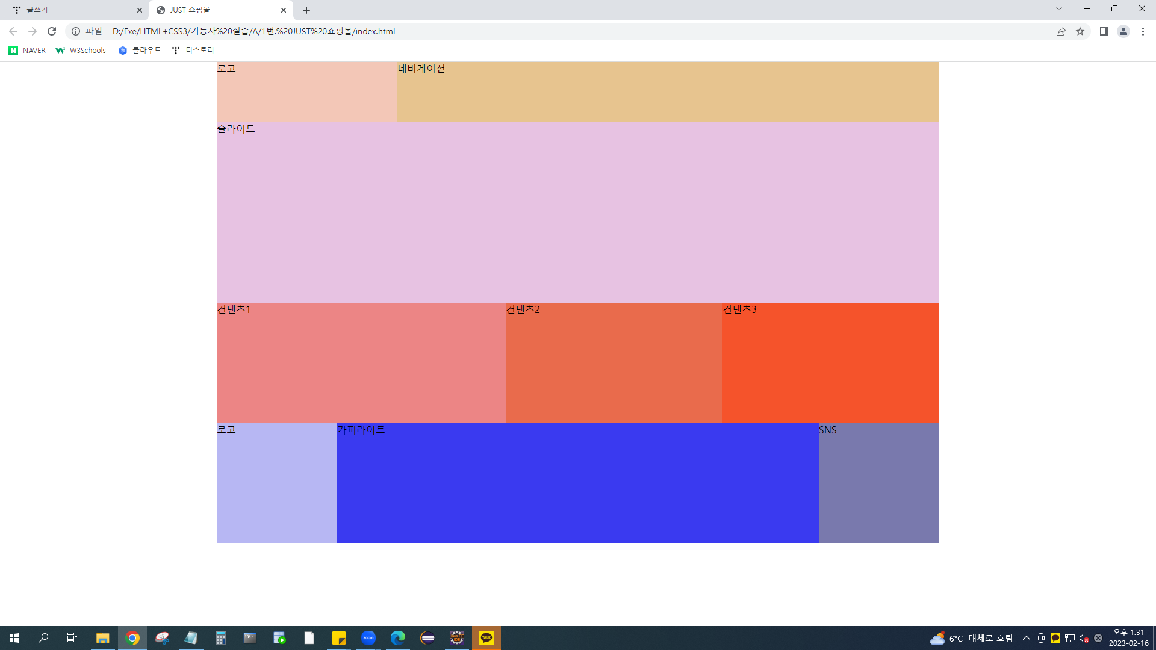
Task: Open a new tab with plus button
Action: point(306,10)
